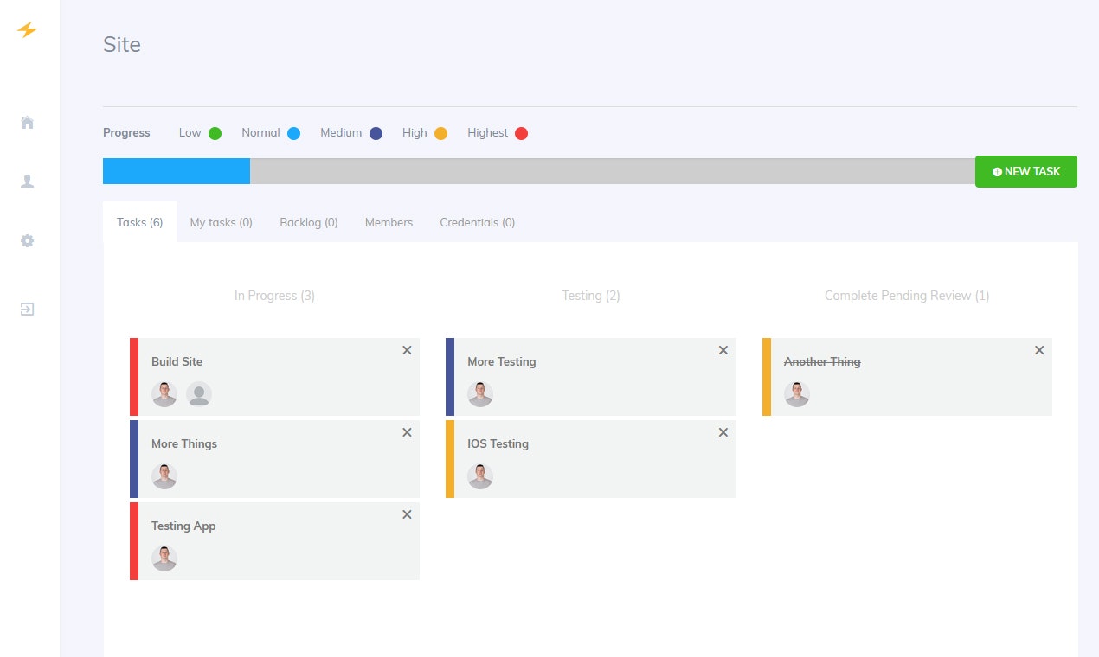Click the Highest priority label
The image size is (1099, 657).
tap(487, 133)
